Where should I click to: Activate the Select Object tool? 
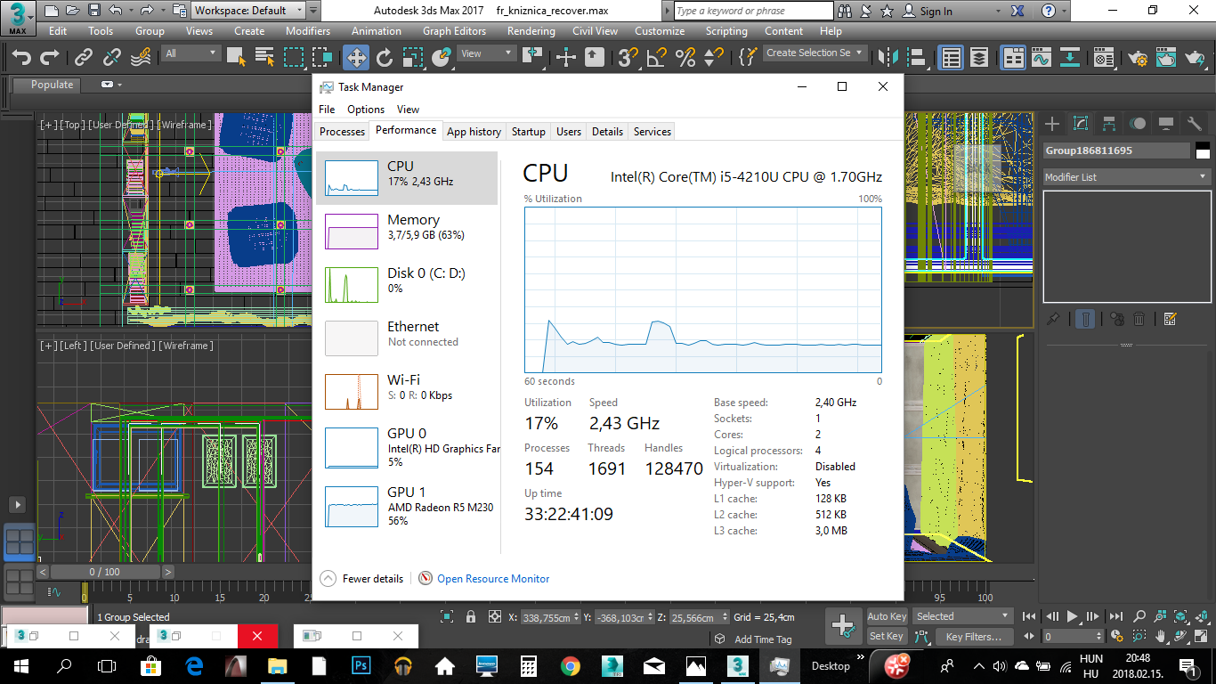pos(236,58)
